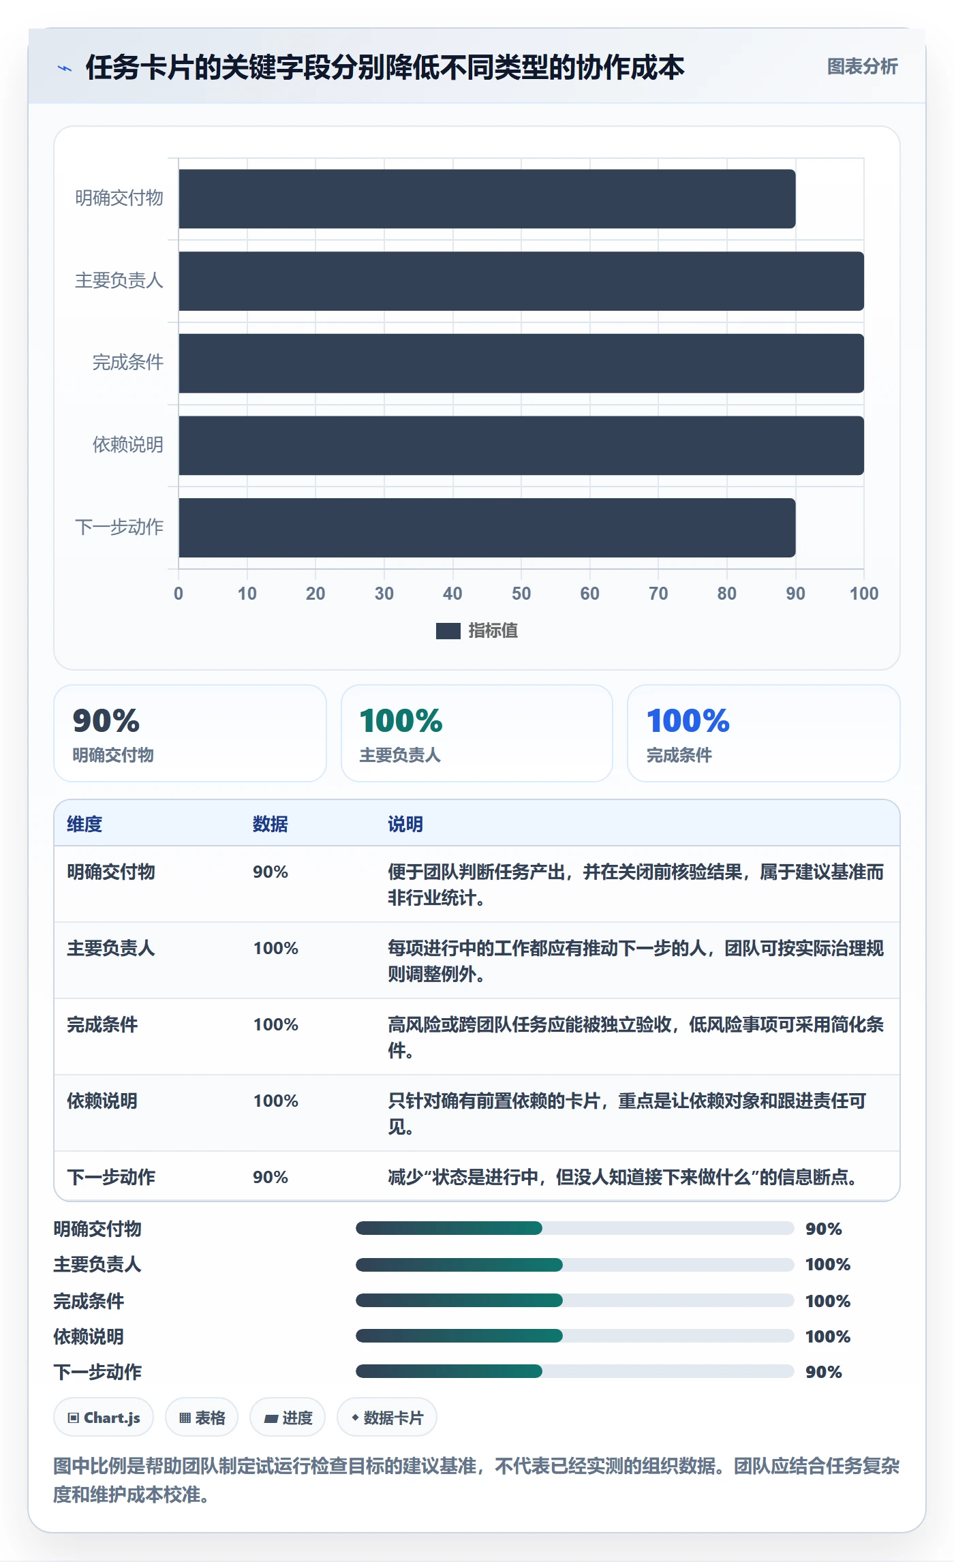Open the 100% 主要负责人 stat card

click(477, 733)
